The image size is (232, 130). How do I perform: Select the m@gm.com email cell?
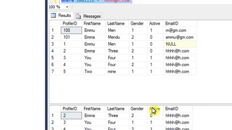click(180, 30)
